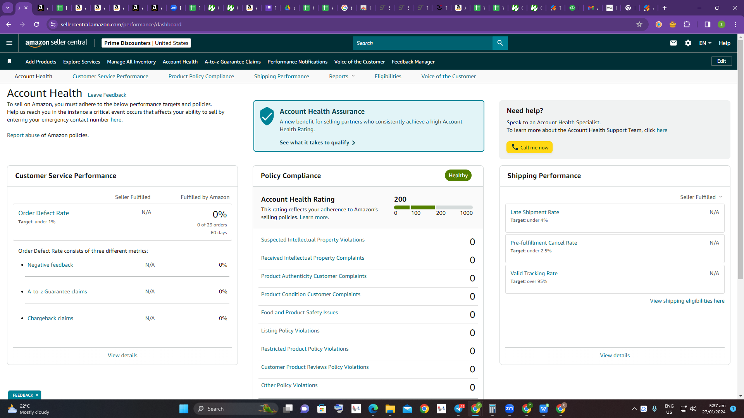The image size is (744, 418).
Task: Open the Customer Service Performance tab
Action: (x=110, y=76)
